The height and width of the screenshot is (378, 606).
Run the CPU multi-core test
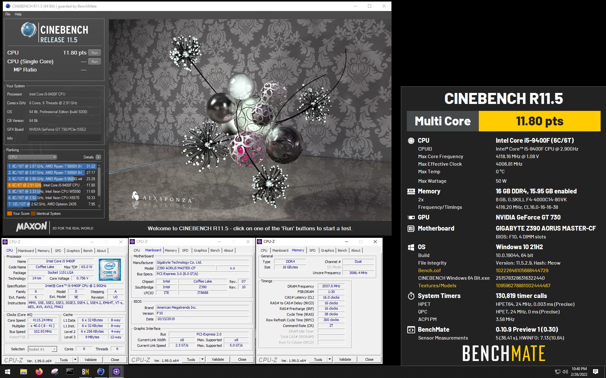[x=95, y=53]
